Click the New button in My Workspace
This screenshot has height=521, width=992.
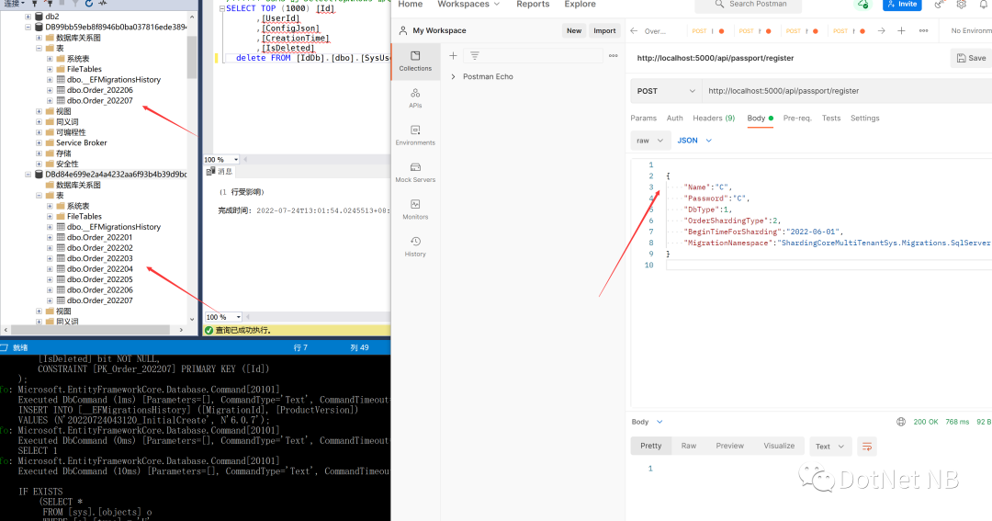[x=574, y=30]
